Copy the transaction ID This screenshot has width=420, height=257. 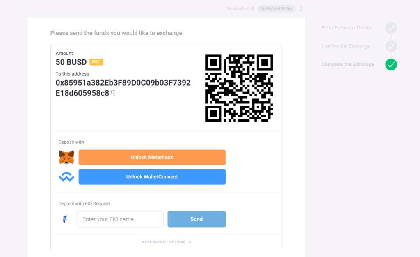[x=301, y=9]
